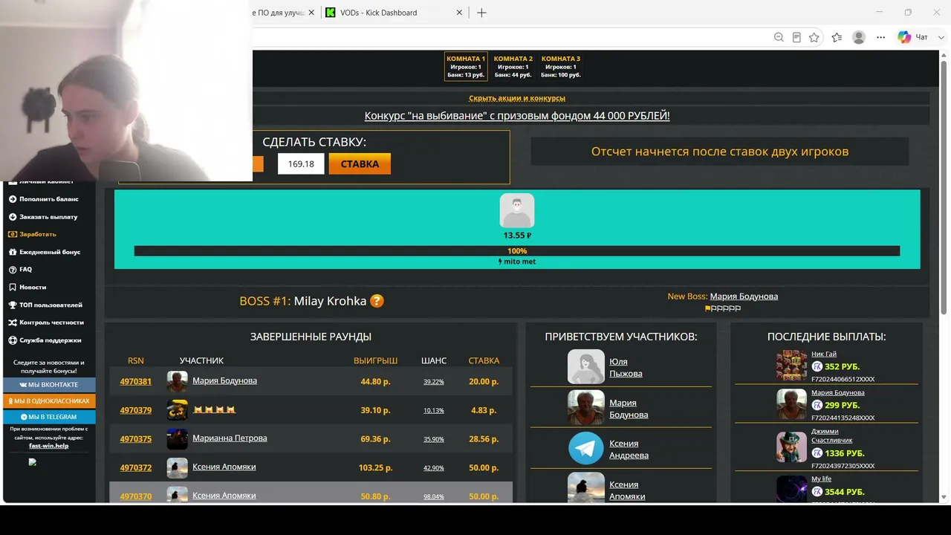Open Юля Пыжова profile link
951x535 pixels.
[x=626, y=368]
